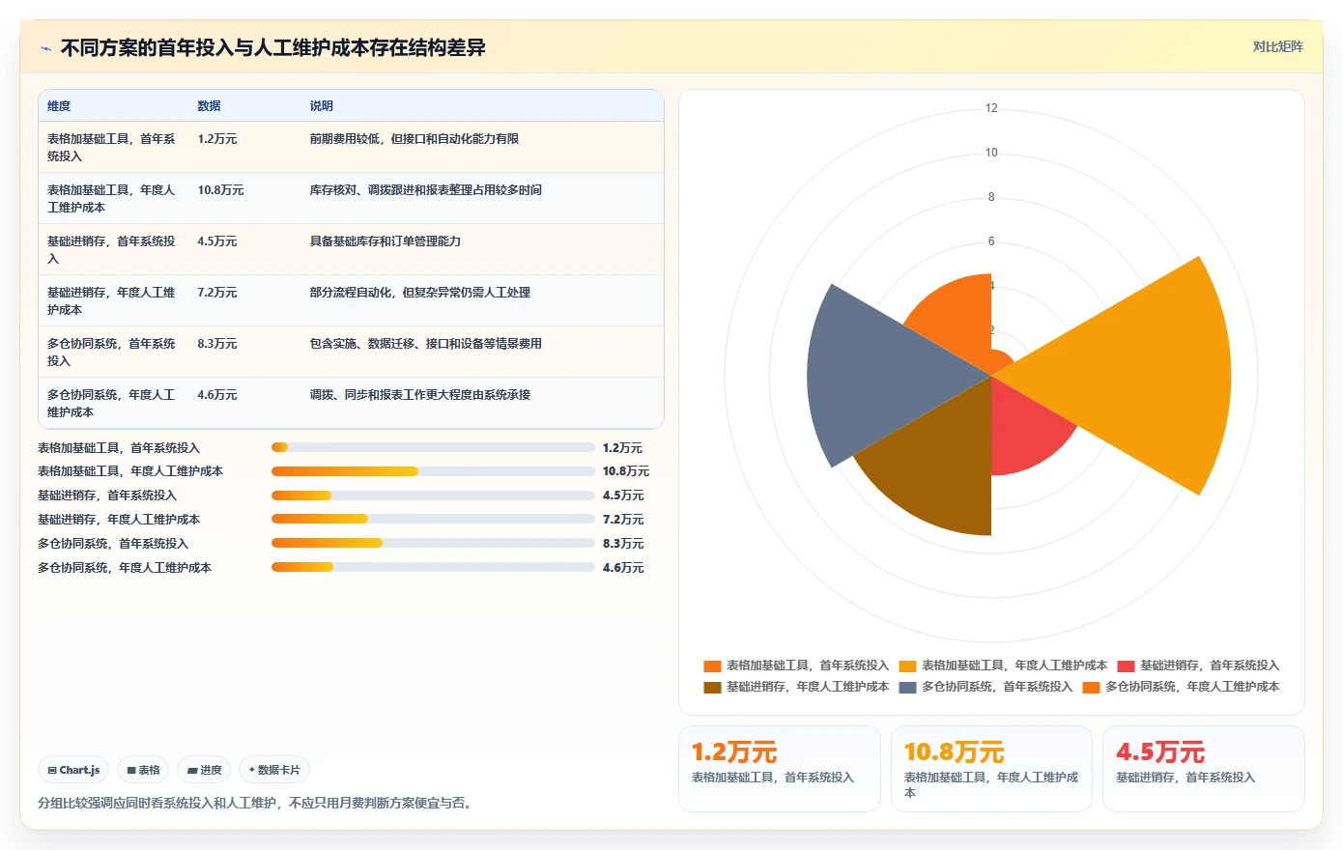Click the progress bar for 多仓协同系统,首年系统投入

pos(433,543)
